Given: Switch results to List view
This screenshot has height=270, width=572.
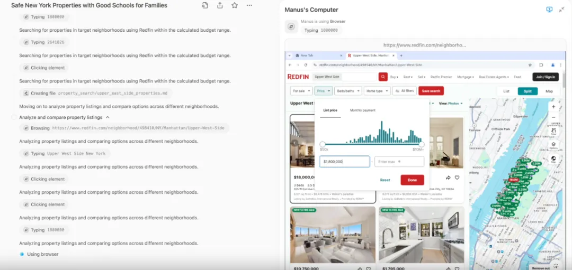Looking at the screenshot, I should pyautogui.click(x=506, y=91).
